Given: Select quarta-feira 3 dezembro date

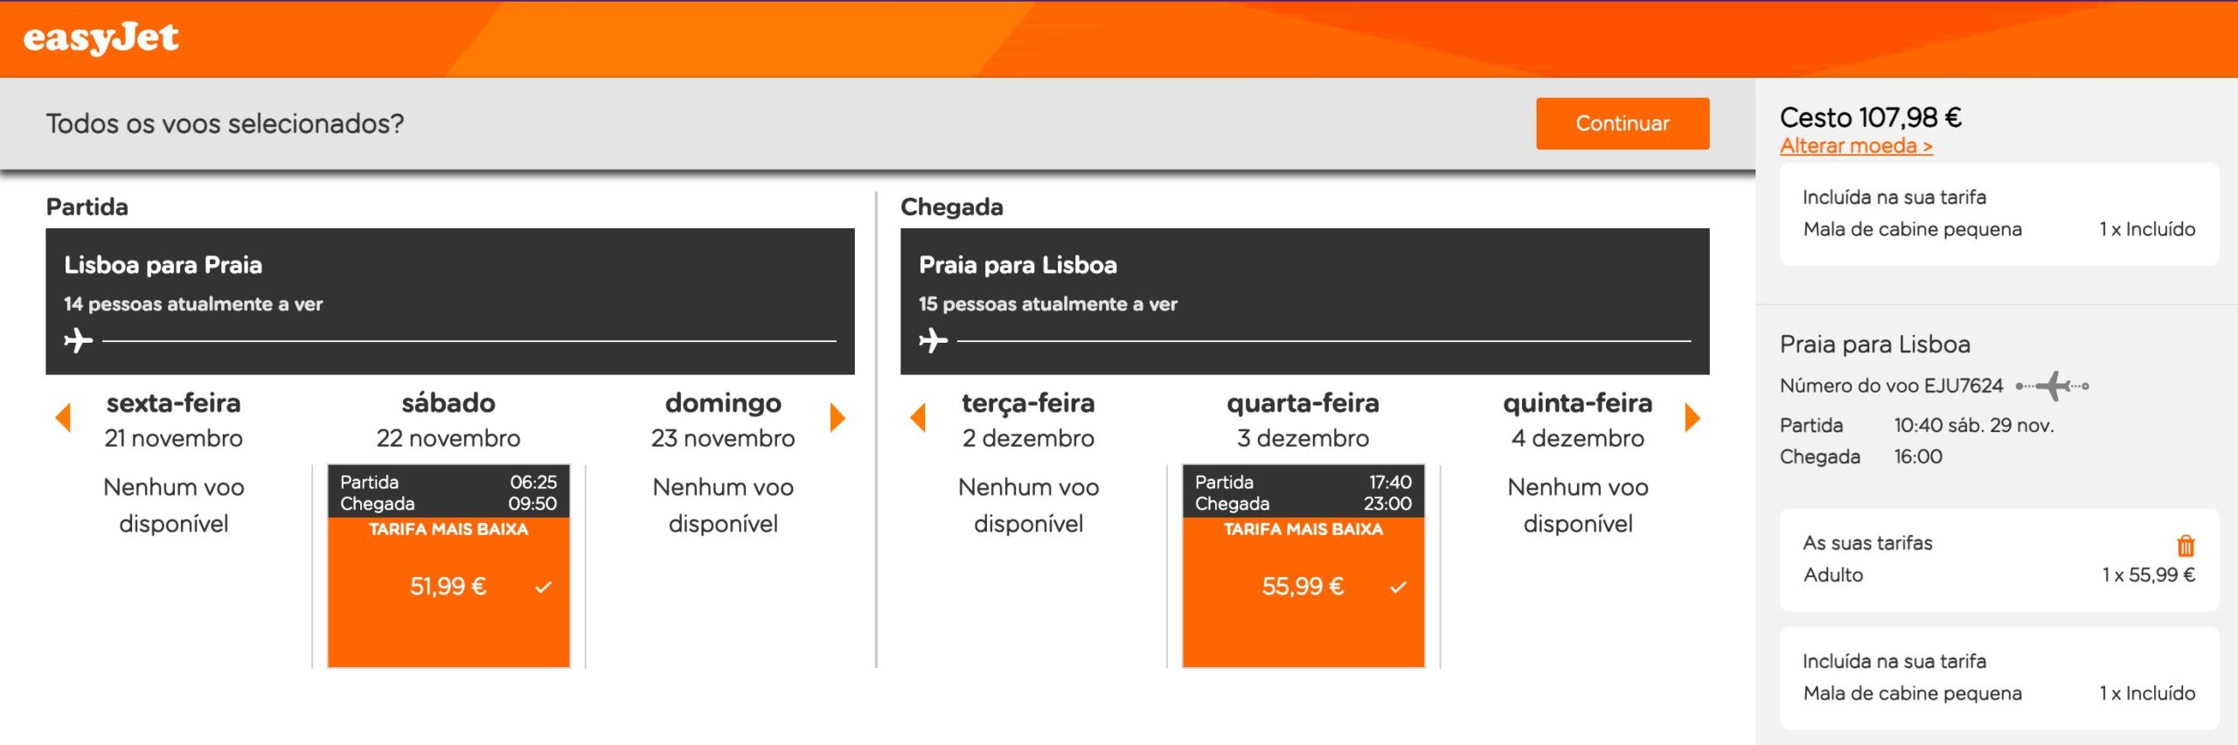Looking at the screenshot, I should (x=1303, y=420).
